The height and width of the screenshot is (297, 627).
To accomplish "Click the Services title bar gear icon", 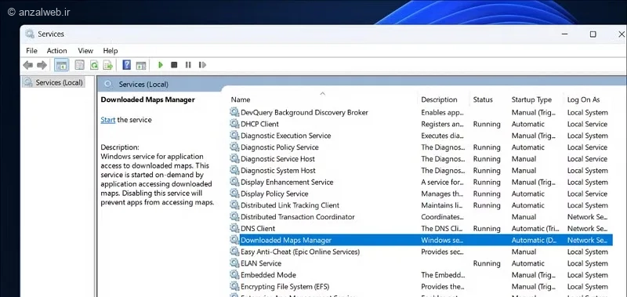I will pos(30,34).
